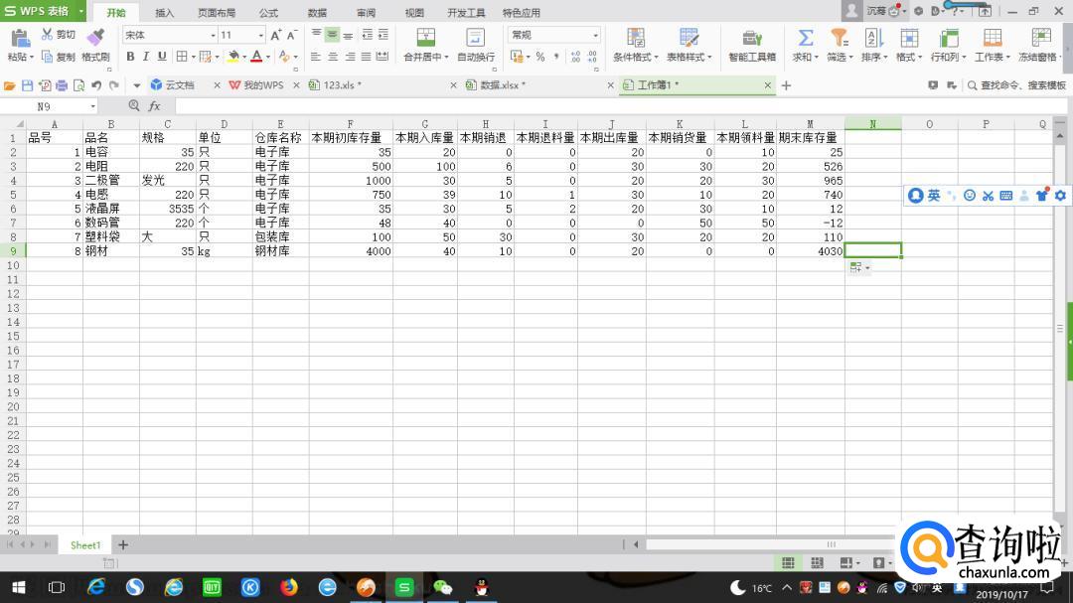The height and width of the screenshot is (603, 1073).
Task: Toggle bold formatting
Action: pos(130,56)
